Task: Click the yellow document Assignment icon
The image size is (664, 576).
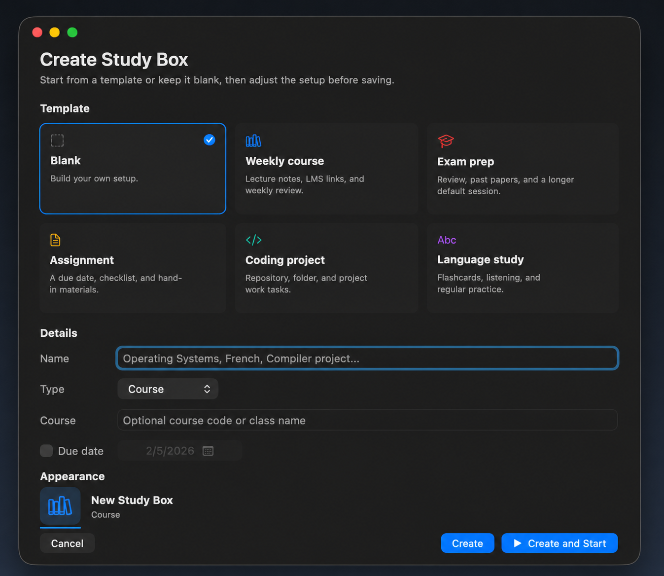Action: [55, 240]
